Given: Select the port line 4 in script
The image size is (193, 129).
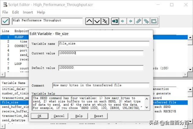Looking at the screenshot, I should pos(24,51).
